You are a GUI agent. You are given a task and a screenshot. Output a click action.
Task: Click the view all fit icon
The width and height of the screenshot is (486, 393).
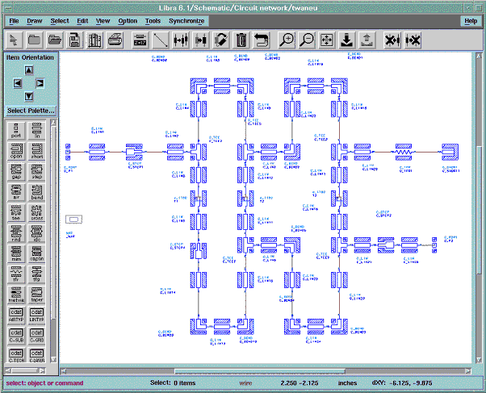pyautogui.click(x=327, y=40)
